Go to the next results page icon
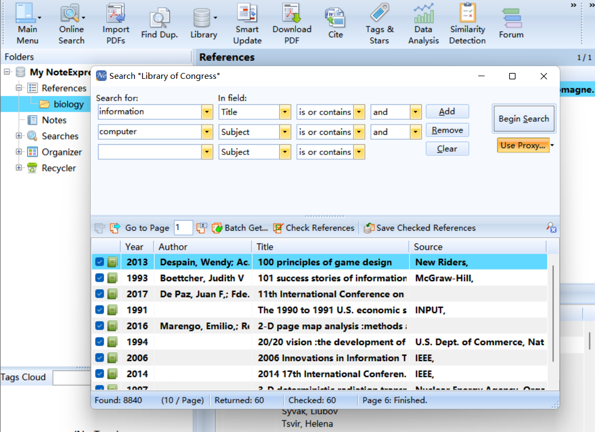Image resolution: width=595 pixels, height=432 pixels. 115,228
